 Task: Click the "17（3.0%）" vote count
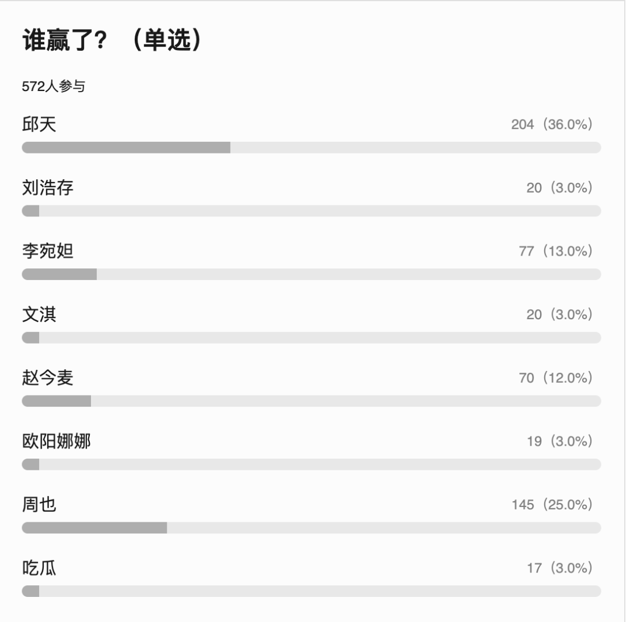click(559, 568)
